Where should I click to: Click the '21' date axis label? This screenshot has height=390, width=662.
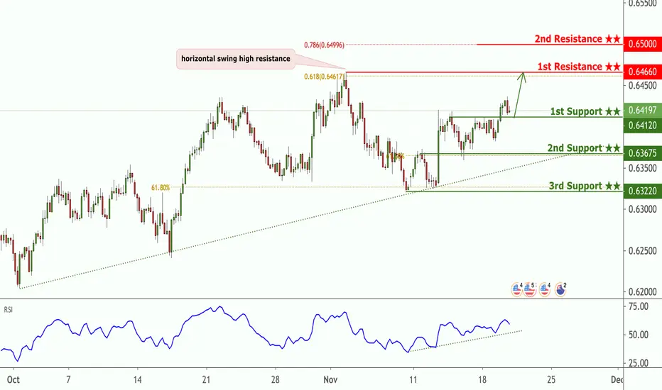coord(206,380)
